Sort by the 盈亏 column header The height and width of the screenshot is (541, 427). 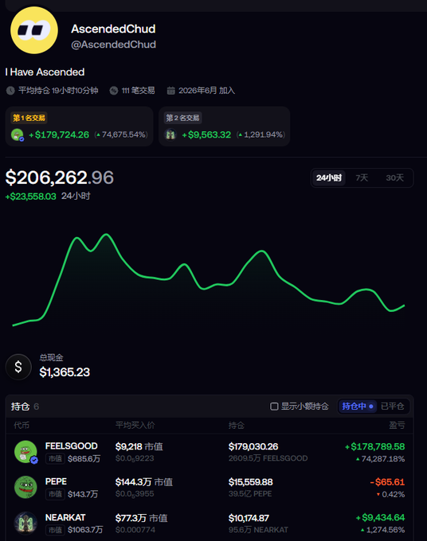397,426
